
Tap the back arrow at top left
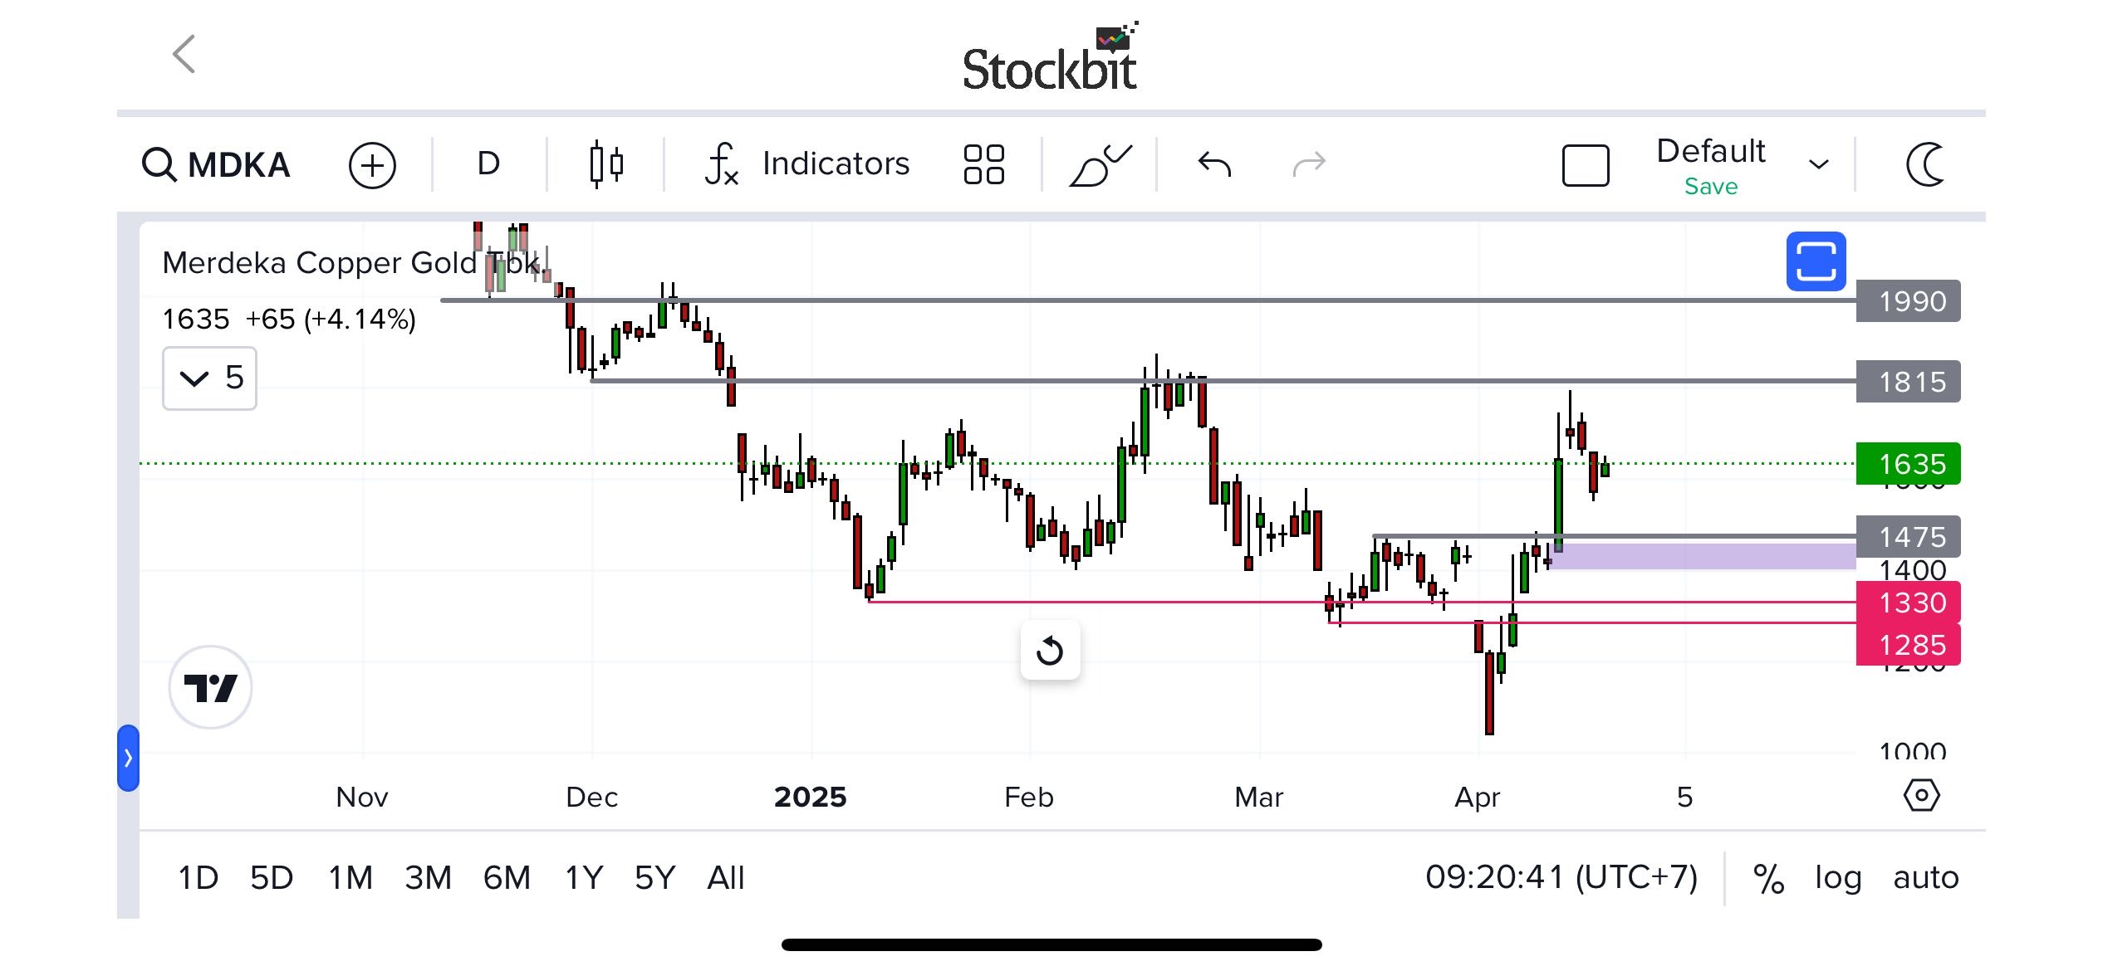point(184,55)
